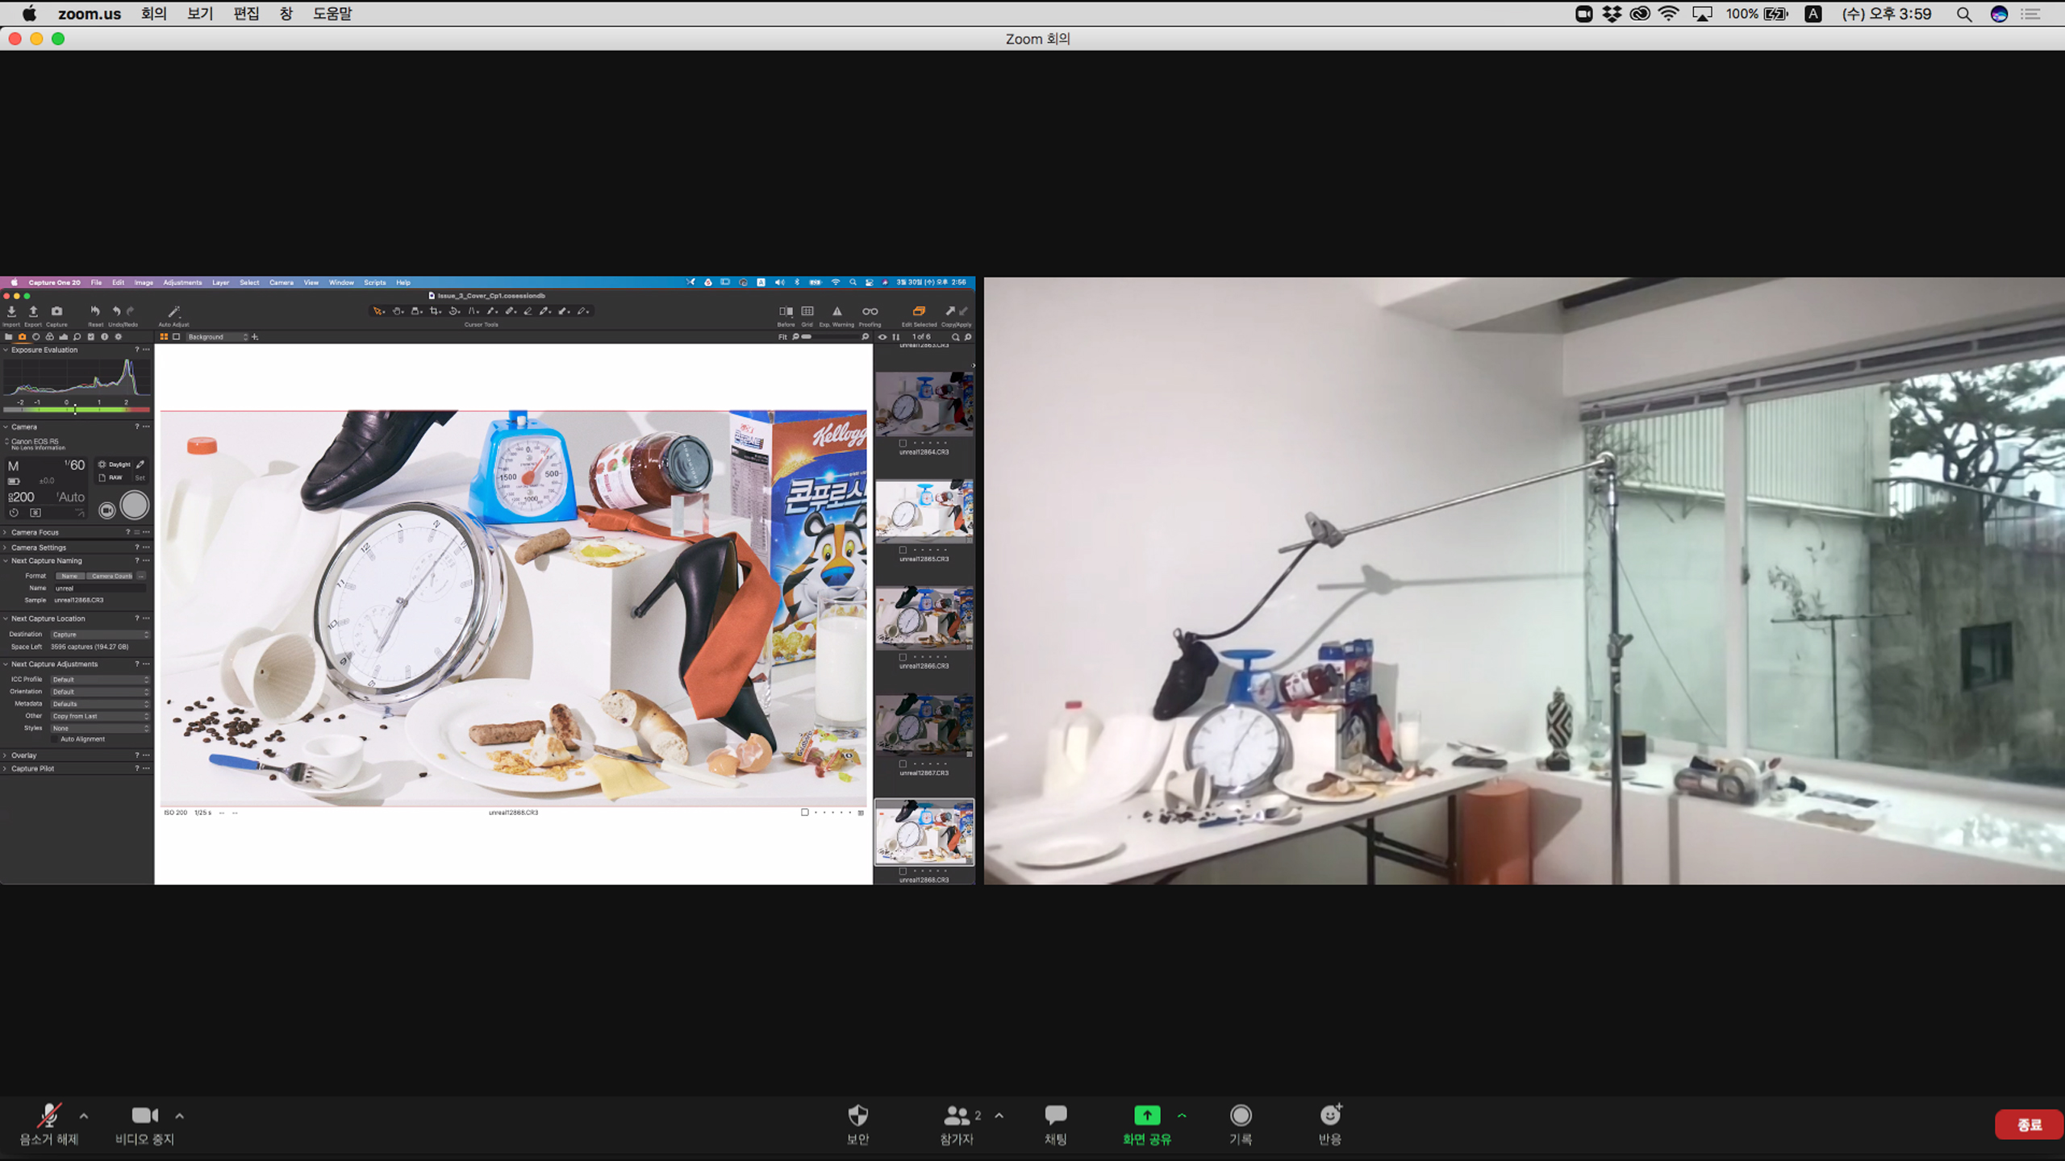Image resolution: width=2065 pixels, height=1161 pixels.
Task: Click the Siri icon in menu bar
Action: 1999,14
